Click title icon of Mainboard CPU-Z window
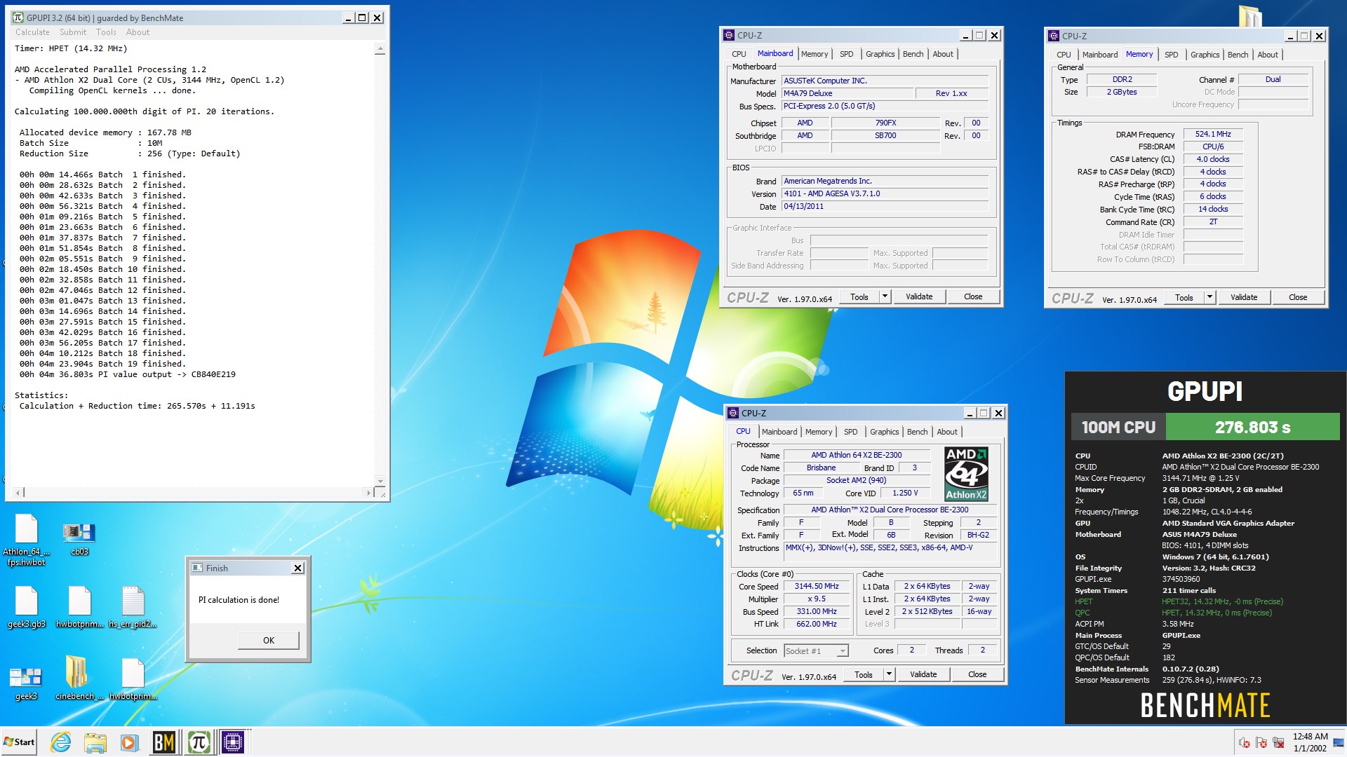This screenshot has width=1347, height=757. (x=729, y=35)
